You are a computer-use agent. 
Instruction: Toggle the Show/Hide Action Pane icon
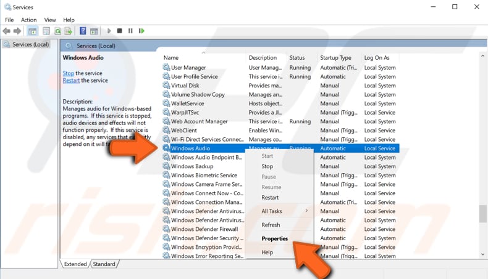tap(94, 31)
